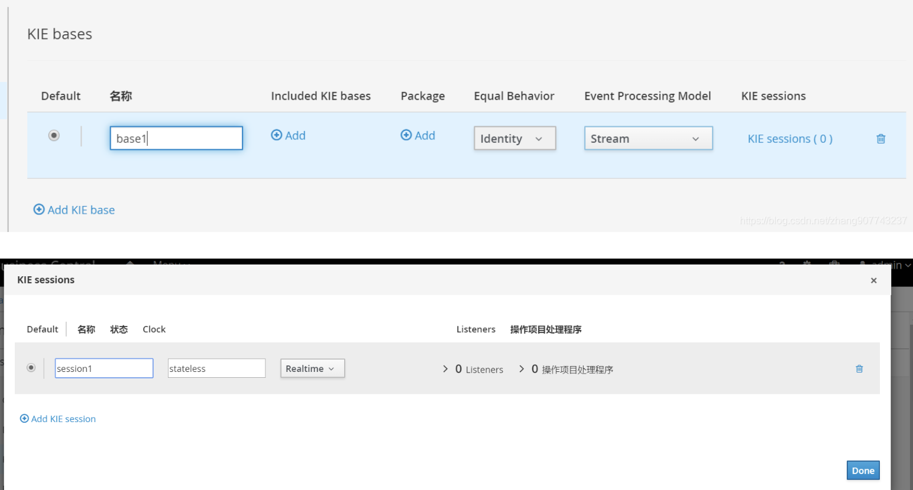Open the Clock Realtime dropdown

point(312,368)
